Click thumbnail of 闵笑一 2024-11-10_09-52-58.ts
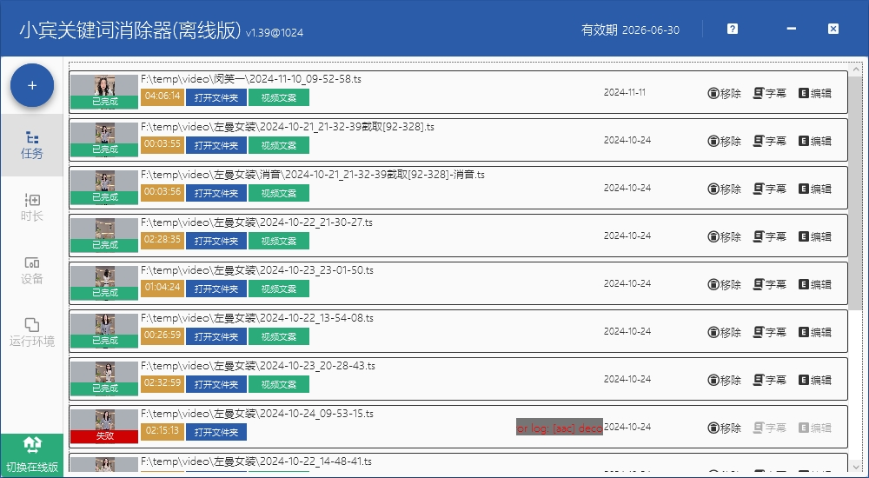 pos(104,91)
